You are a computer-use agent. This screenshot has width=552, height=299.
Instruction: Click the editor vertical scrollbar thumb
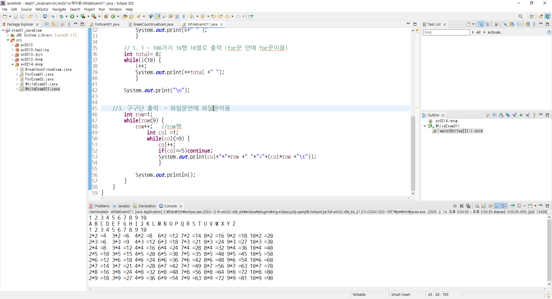click(413, 153)
